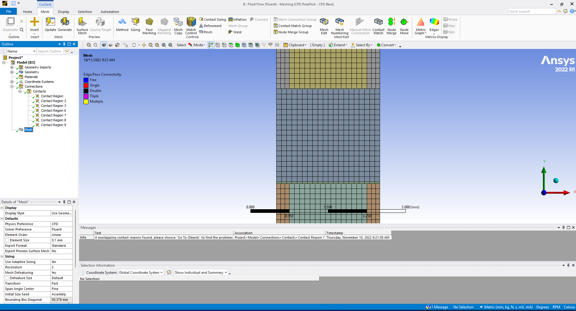This screenshot has height=311, width=576.
Task: Collapse the Contacts tree node
Action: tap(20, 91)
